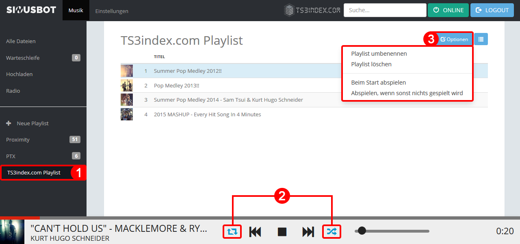
Task: Choose Playlist löschen in the dropdown
Action: 371,64
